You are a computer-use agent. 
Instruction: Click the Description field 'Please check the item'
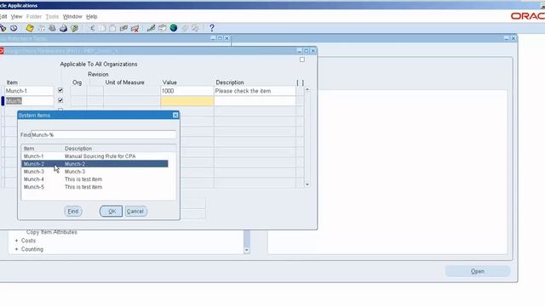click(x=255, y=91)
